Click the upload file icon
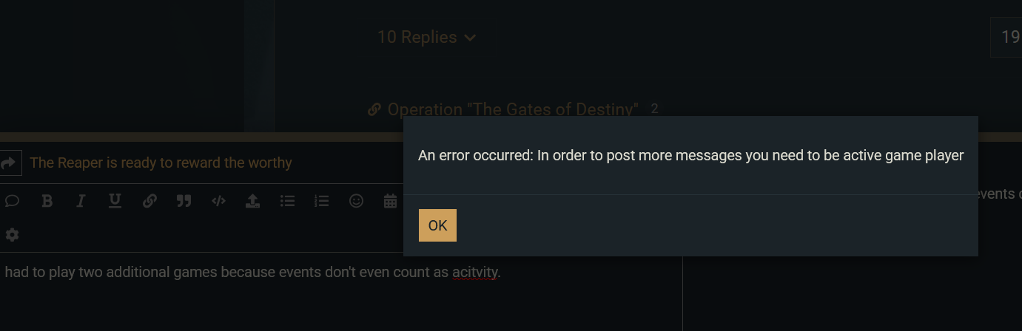This screenshot has width=1022, height=331. click(x=253, y=201)
